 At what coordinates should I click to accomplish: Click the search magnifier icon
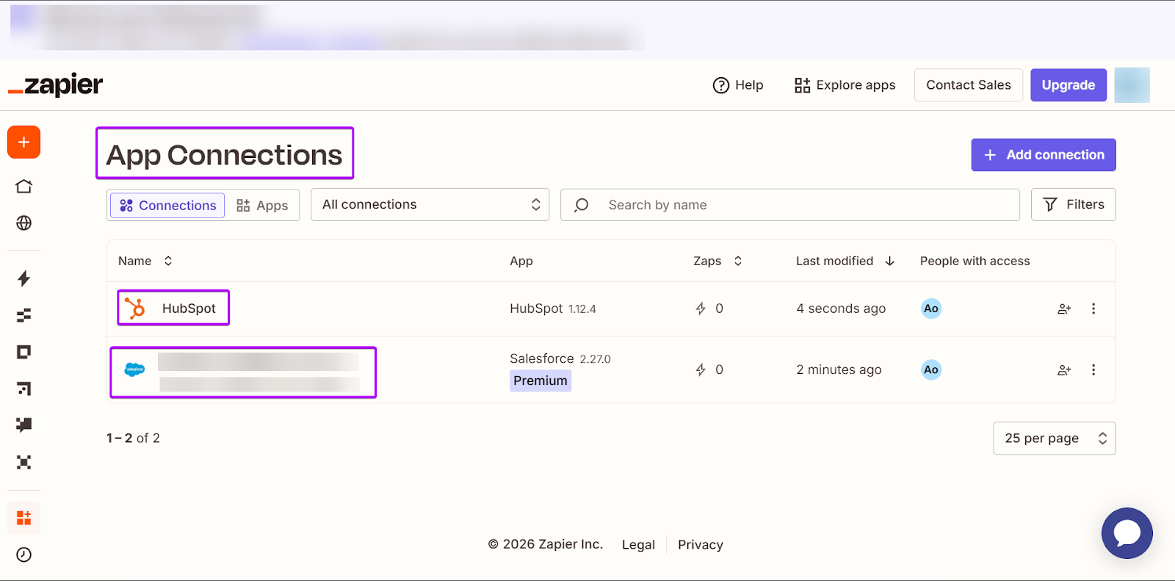pos(582,205)
